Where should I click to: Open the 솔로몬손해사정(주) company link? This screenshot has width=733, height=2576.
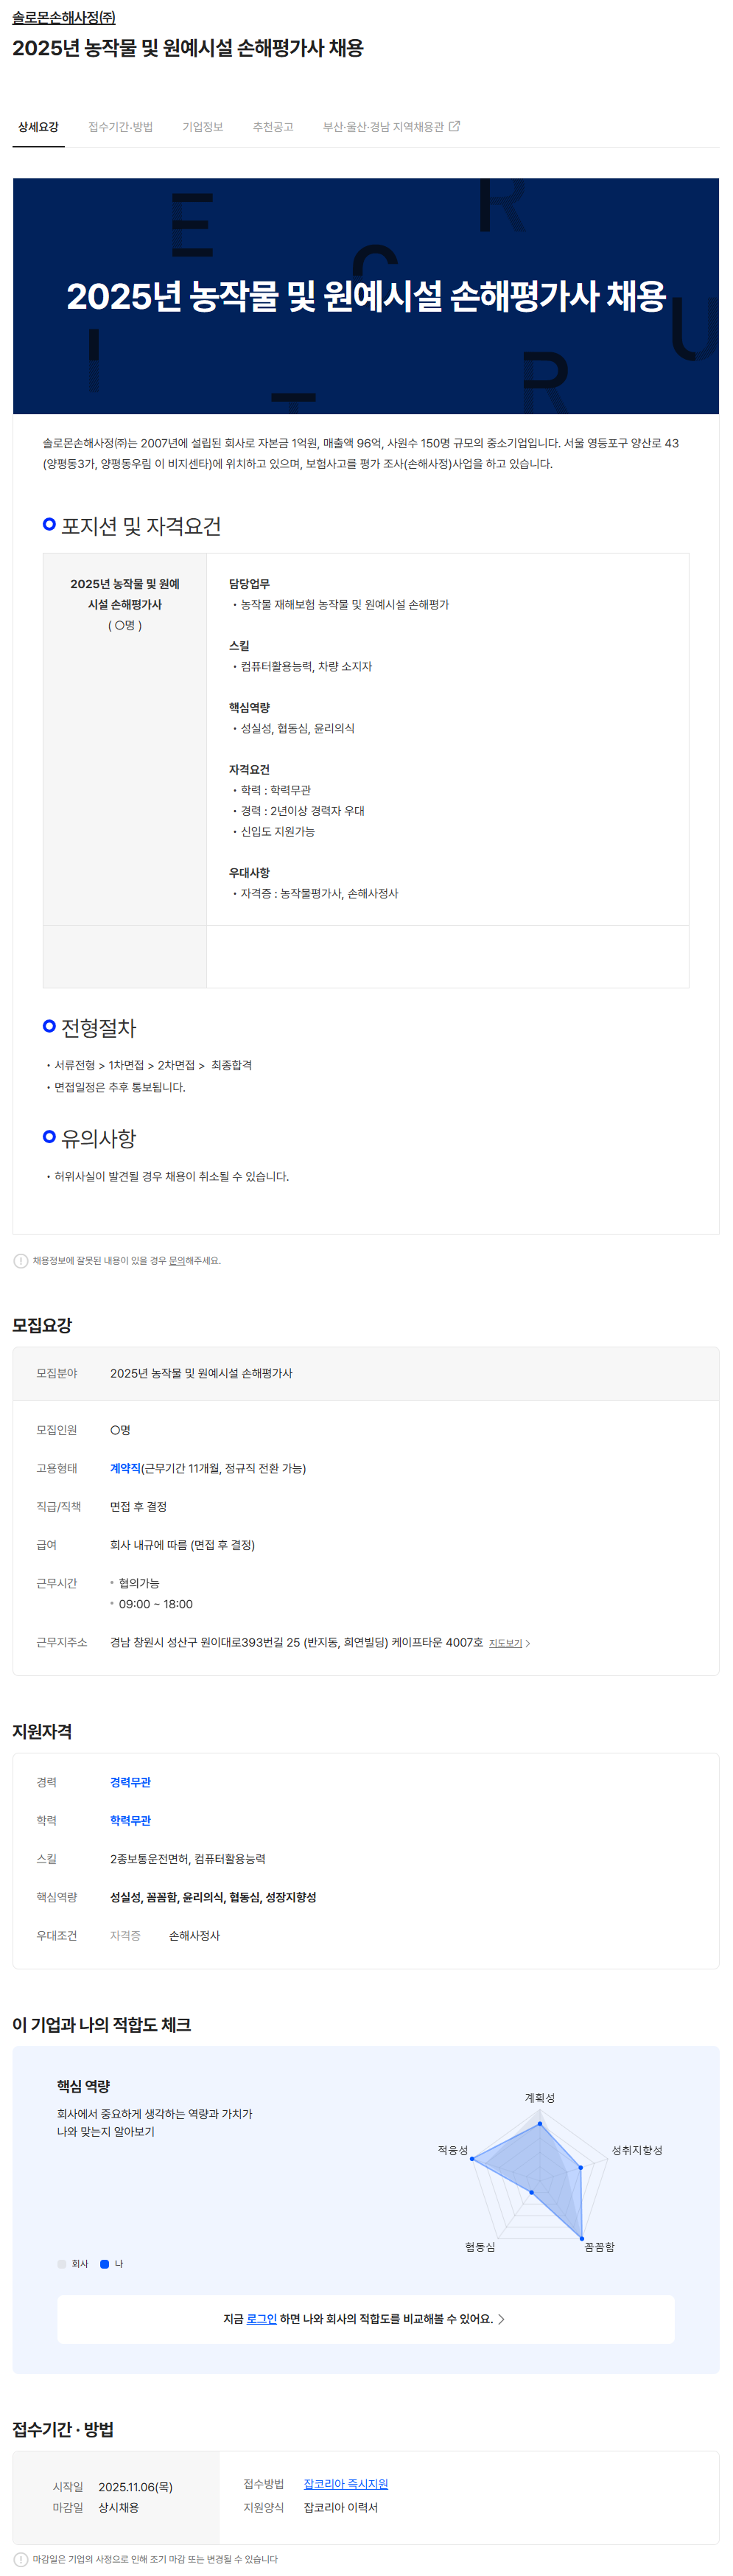point(64,17)
